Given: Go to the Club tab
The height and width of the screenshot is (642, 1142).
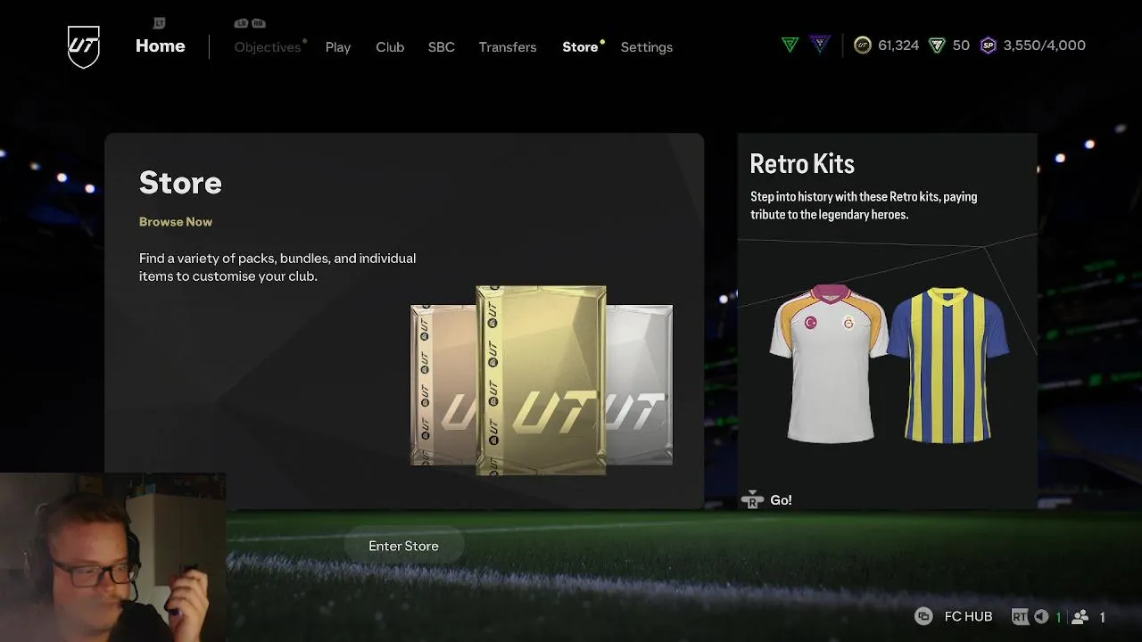Looking at the screenshot, I should [x=390, y=47].
